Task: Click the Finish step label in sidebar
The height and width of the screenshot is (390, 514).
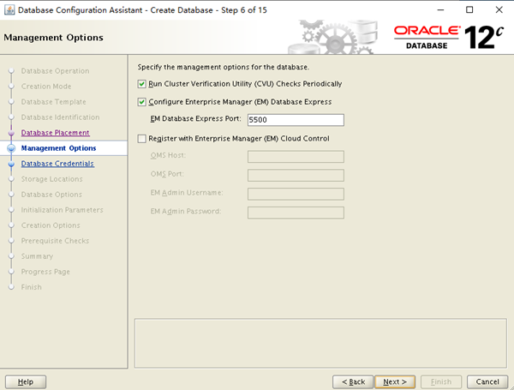Action: point(31,287)
